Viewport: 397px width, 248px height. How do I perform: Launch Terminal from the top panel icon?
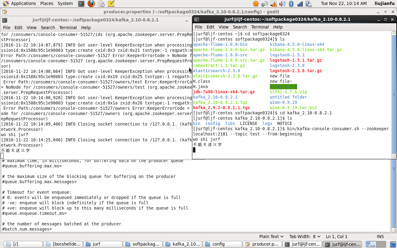pos(81,4)
